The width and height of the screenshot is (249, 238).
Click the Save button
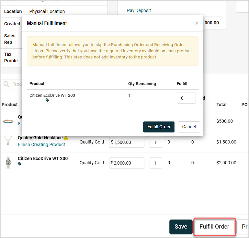tap(181, 227)
